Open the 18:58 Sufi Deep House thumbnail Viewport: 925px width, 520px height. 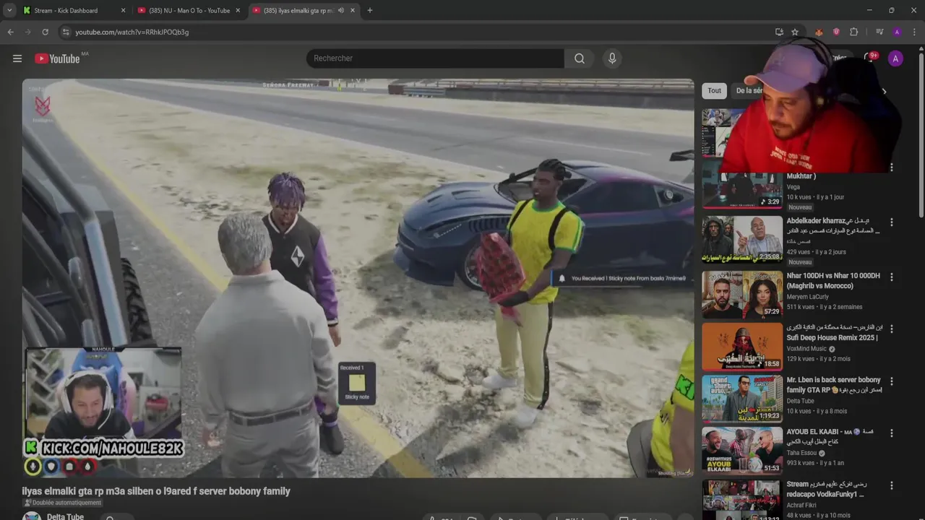[x=742, y=347]
